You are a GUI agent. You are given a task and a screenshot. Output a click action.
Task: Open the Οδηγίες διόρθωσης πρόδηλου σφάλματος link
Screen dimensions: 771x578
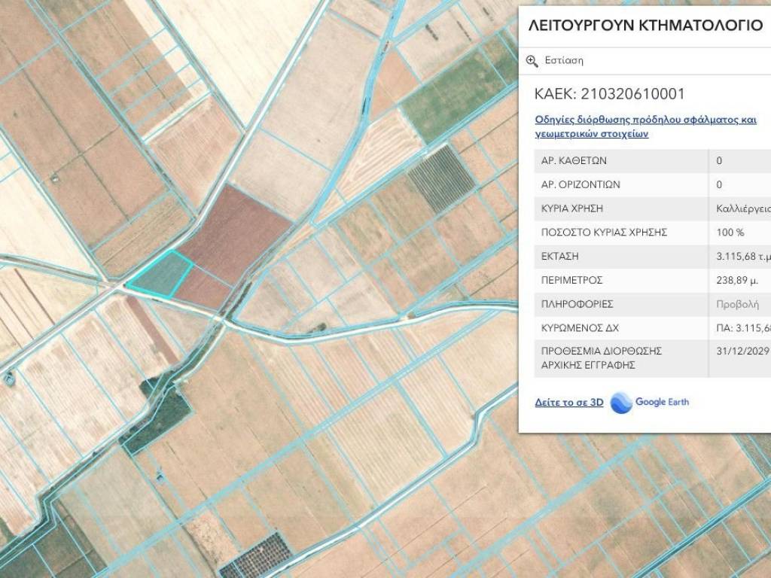645,126
